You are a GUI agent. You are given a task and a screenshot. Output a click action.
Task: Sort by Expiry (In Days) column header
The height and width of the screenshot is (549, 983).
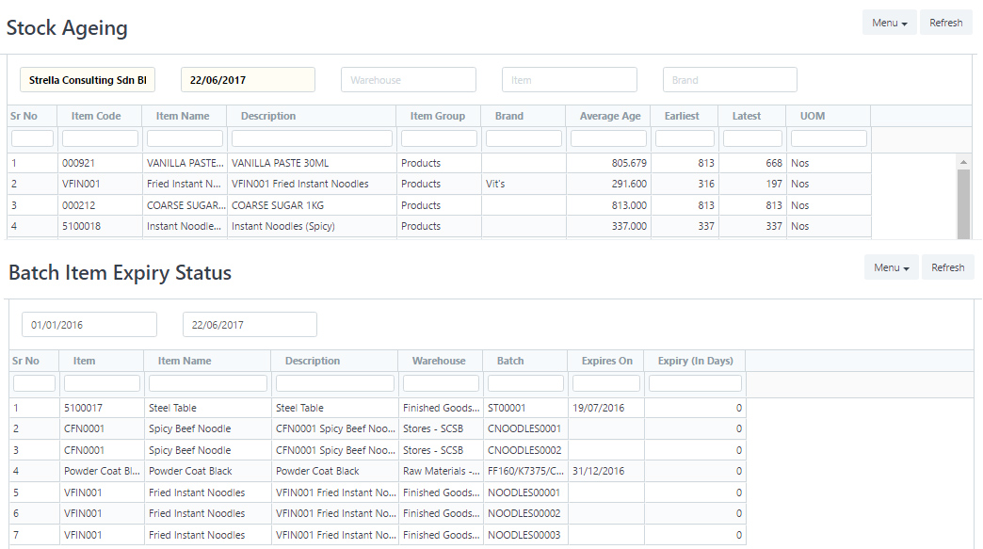pos(695,361)
